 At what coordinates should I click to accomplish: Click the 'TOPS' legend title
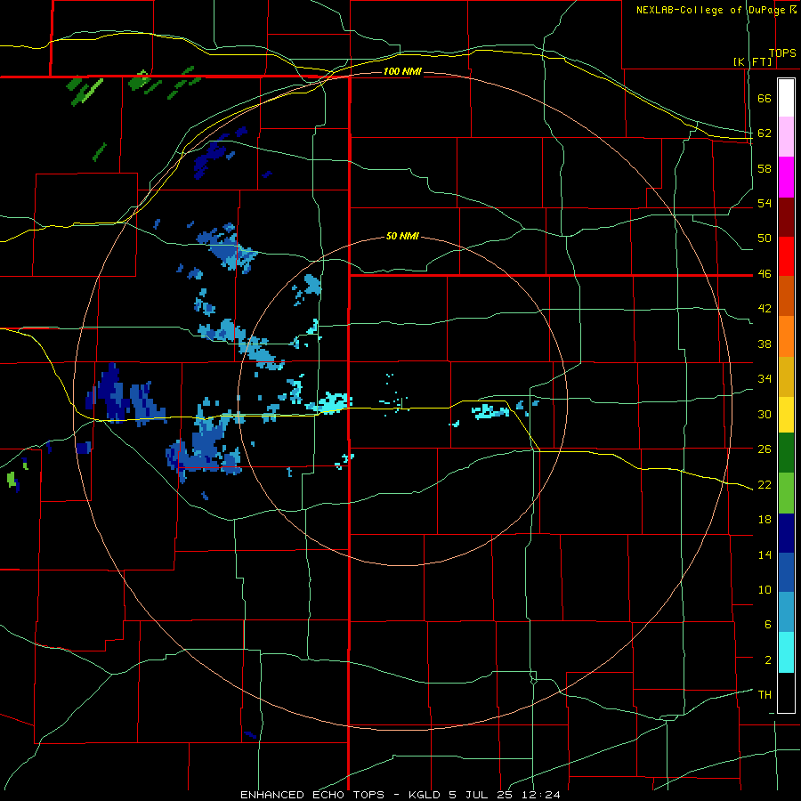point(782,53)
